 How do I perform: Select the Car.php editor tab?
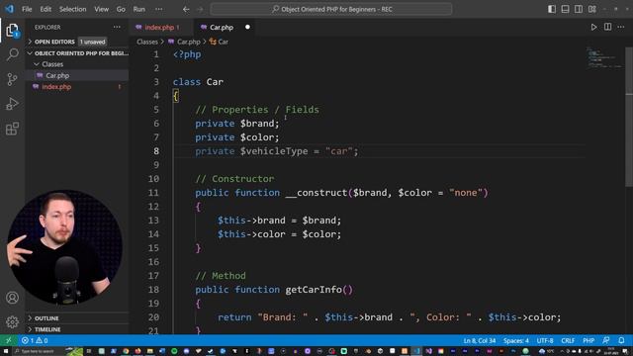click(222, 27)
